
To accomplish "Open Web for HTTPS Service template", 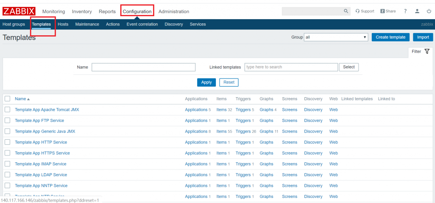I will pos(333,153).
